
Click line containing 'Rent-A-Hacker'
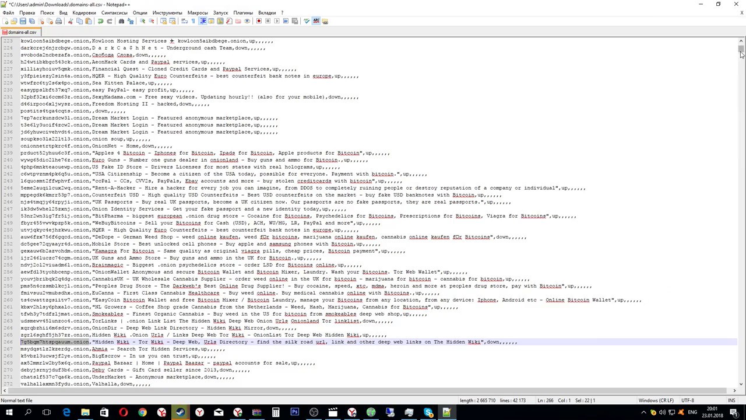(x=303, y=188)
